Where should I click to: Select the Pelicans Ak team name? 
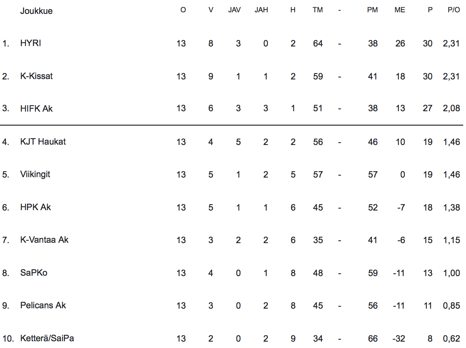[43, 305]
